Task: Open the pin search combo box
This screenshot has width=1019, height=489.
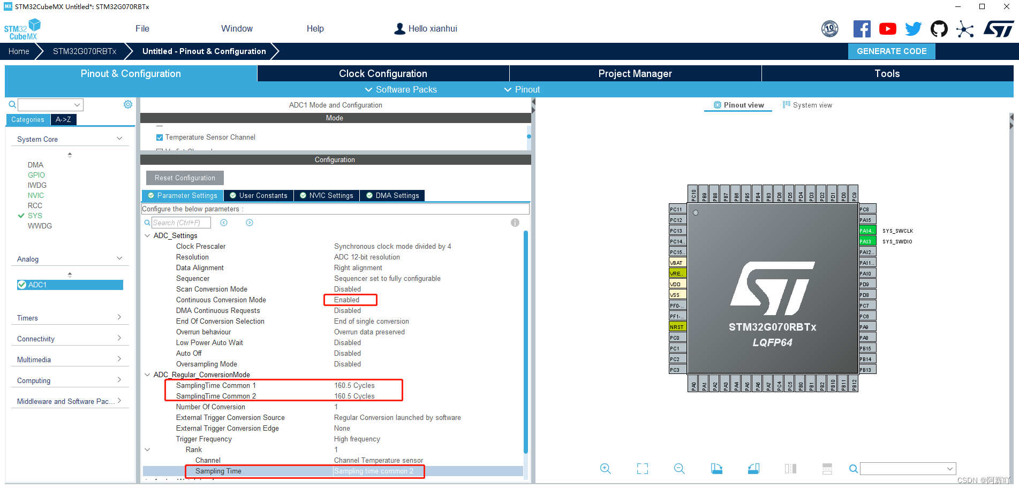Action: (908, 469)
